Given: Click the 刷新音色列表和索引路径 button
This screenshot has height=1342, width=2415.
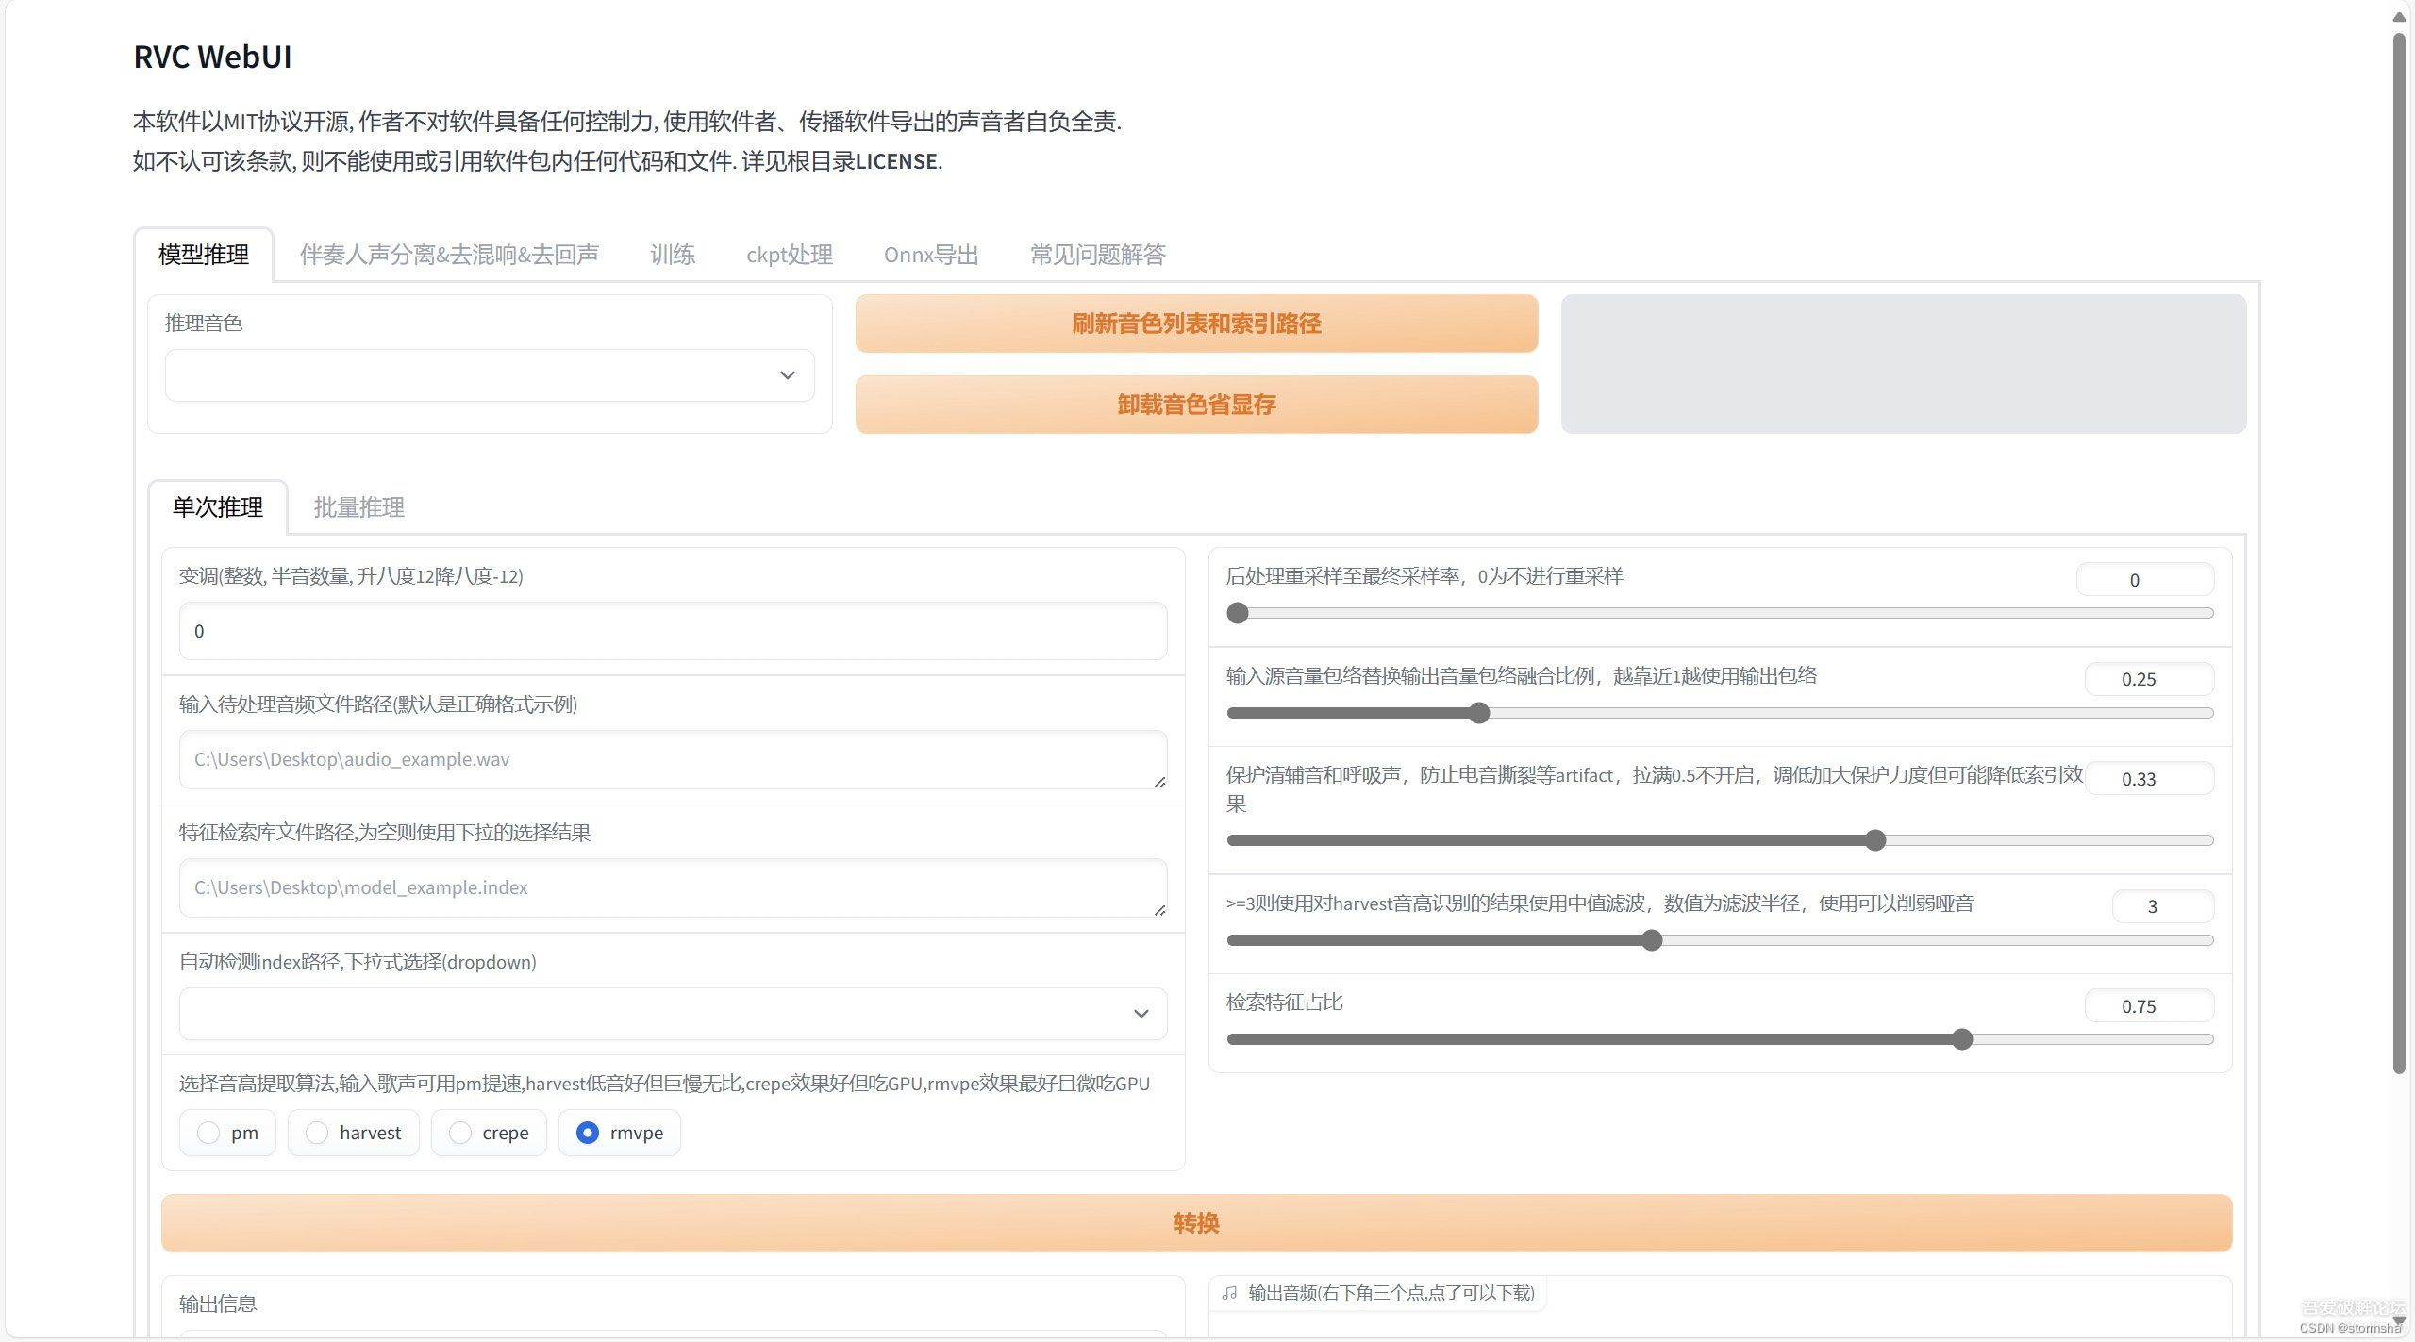Looking at the screenshot, I should 1196,323.
